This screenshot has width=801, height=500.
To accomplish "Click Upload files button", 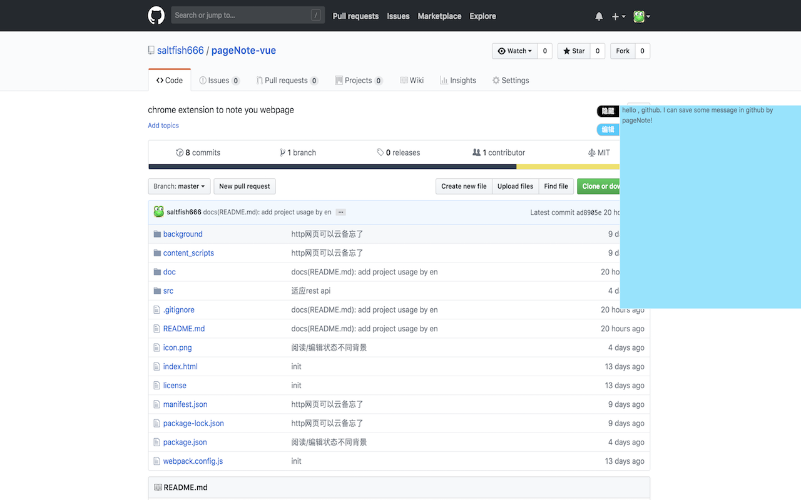I will click(x=516, y=186).
